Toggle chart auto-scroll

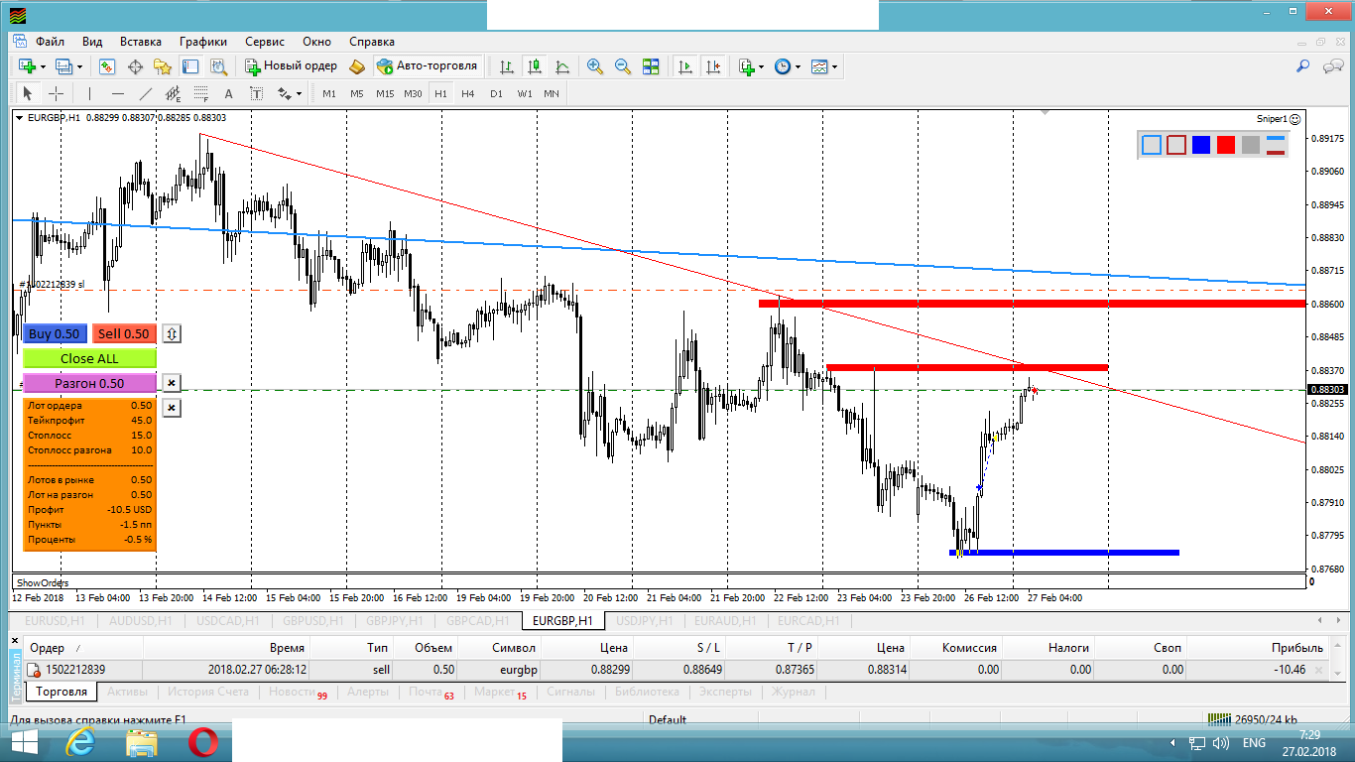[x=685, y=66]
